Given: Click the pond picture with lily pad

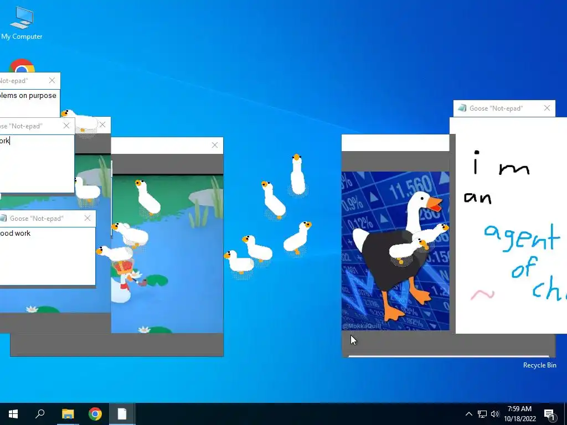Looking at the screenshot, I should click(x=167, y=254).
